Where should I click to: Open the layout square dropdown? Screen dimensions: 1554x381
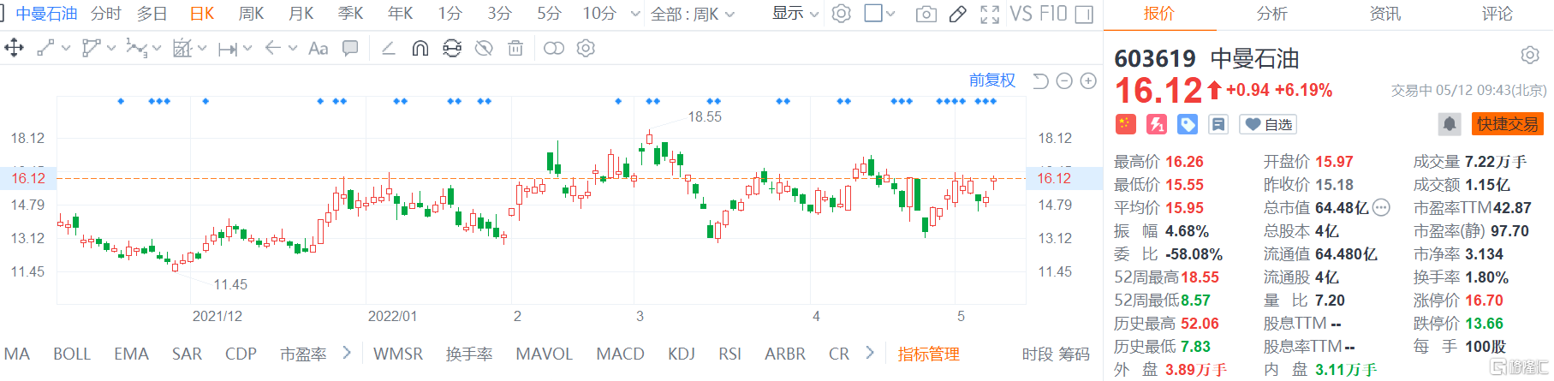coord(879,14)
